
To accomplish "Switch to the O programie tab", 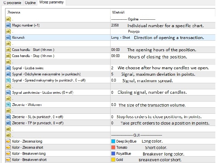I will pyautogui.click(x=13, y=2).
